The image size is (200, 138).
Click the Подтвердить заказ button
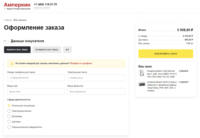[x=166, y=54]
